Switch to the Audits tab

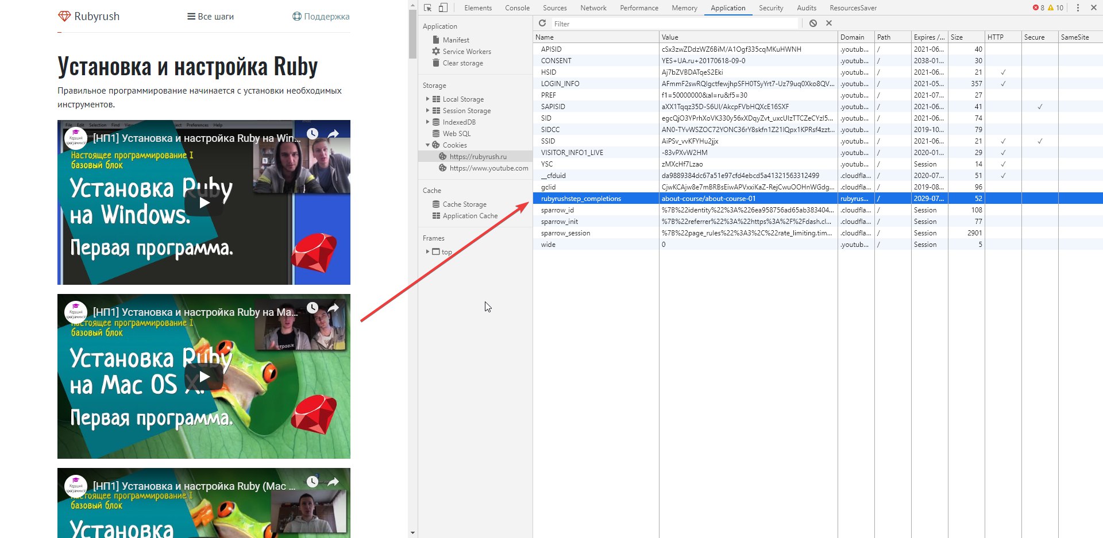807,7
